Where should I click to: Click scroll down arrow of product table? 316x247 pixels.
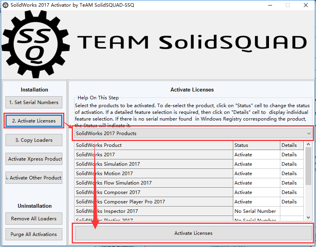pos(308,217)
